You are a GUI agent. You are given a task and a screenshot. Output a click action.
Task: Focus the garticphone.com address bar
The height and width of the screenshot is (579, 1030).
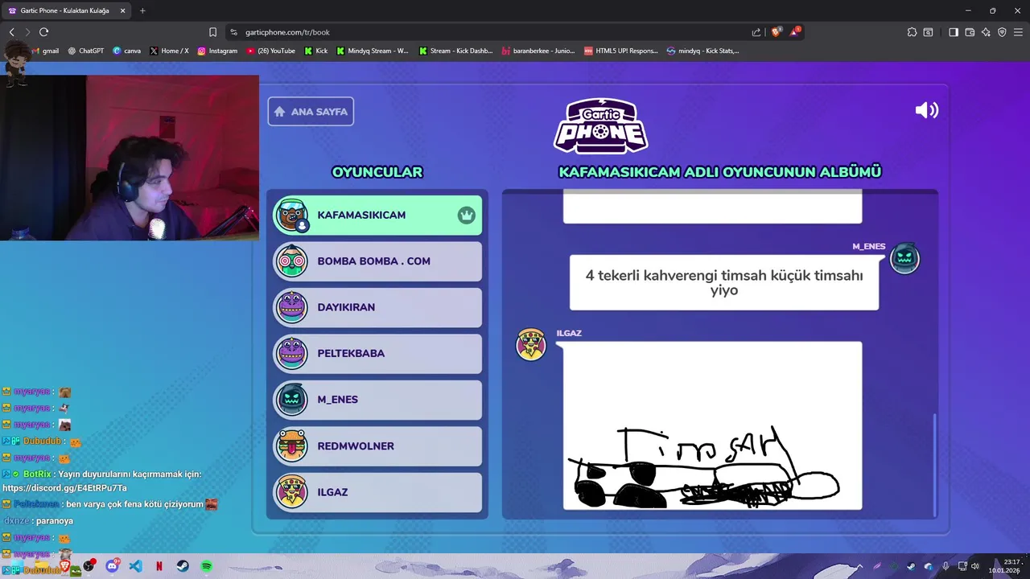(x=491, y=32)
